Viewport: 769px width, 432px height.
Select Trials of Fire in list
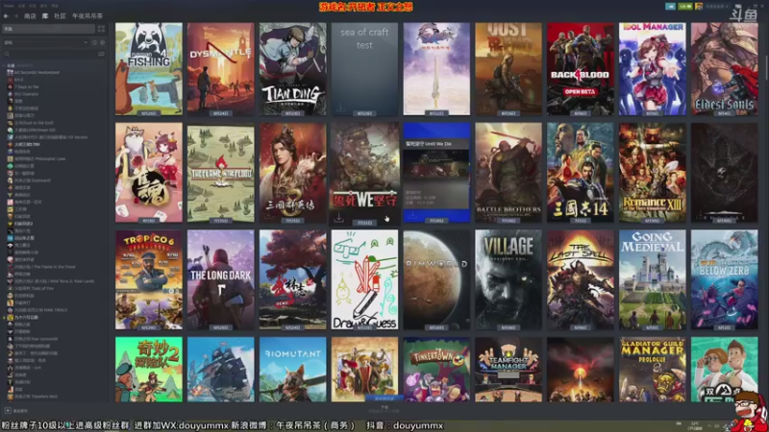coord(30,289)
